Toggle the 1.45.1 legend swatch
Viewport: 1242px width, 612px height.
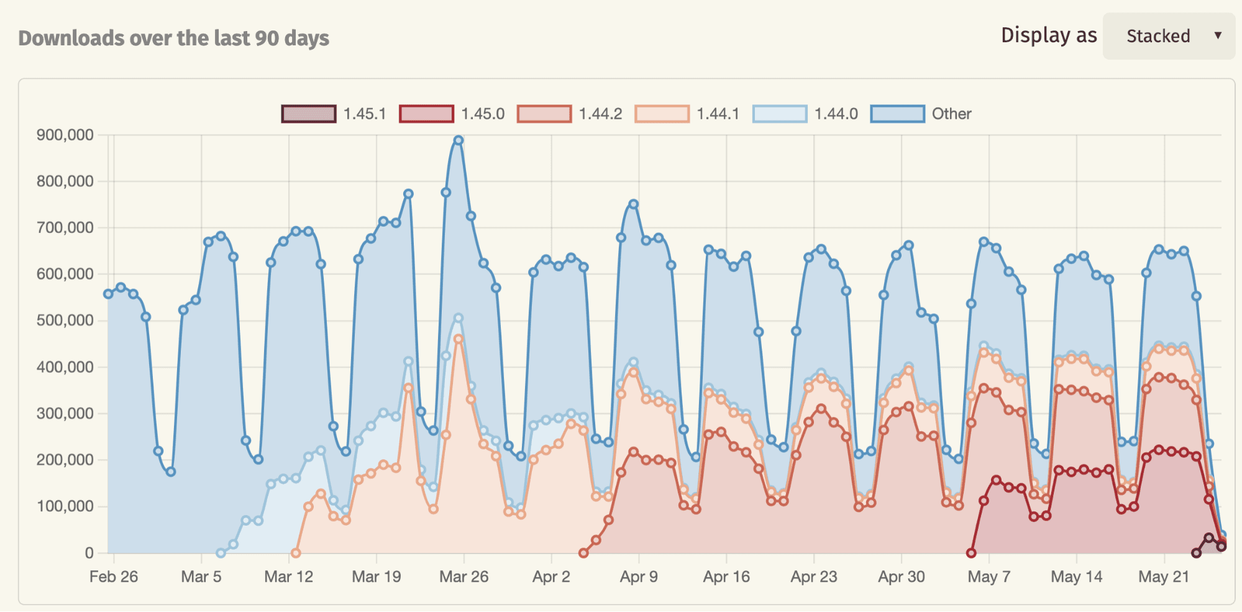click(309, 114)
